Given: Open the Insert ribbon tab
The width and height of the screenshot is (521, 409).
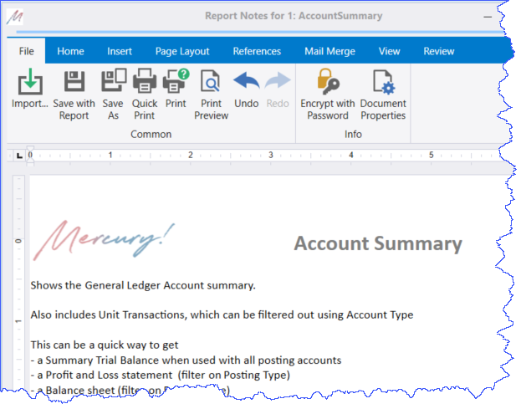Looking at the screenshot, I should [120, 51].
